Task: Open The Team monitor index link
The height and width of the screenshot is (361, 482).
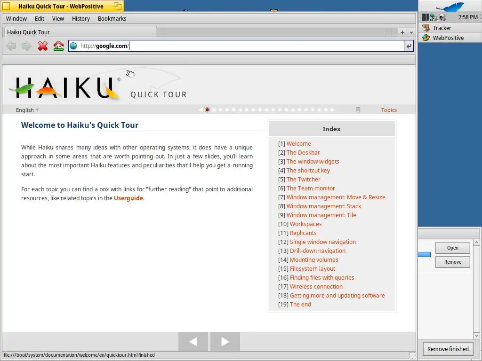Action: [x=311, y=188]
